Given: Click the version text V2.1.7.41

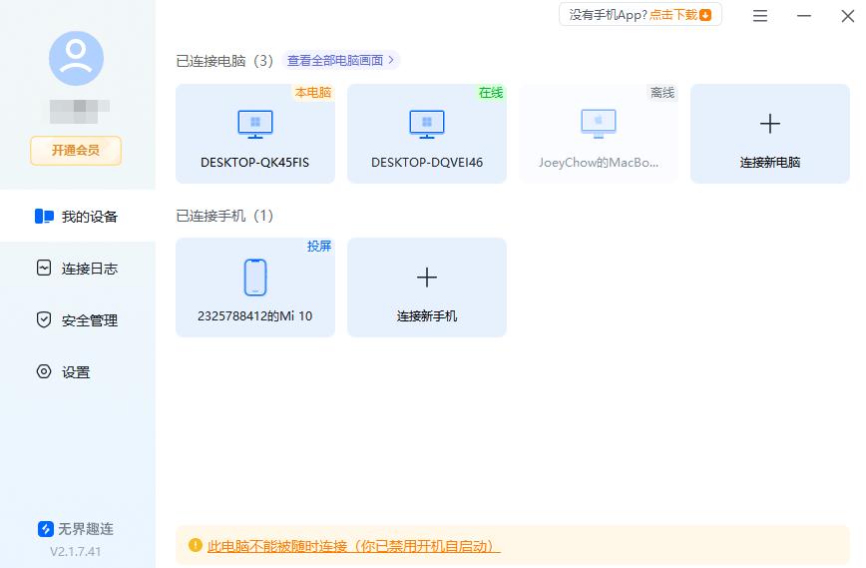Looking at the screenshot, I should tap(76, 551).
